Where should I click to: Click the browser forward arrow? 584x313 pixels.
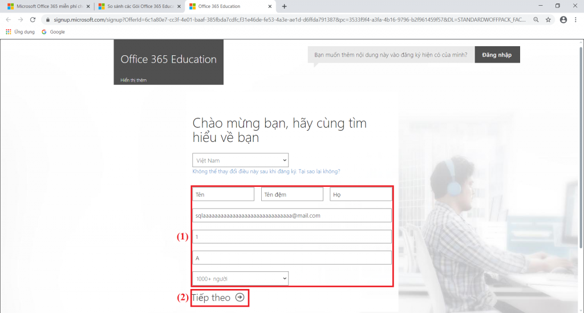[x=21, y=20]
